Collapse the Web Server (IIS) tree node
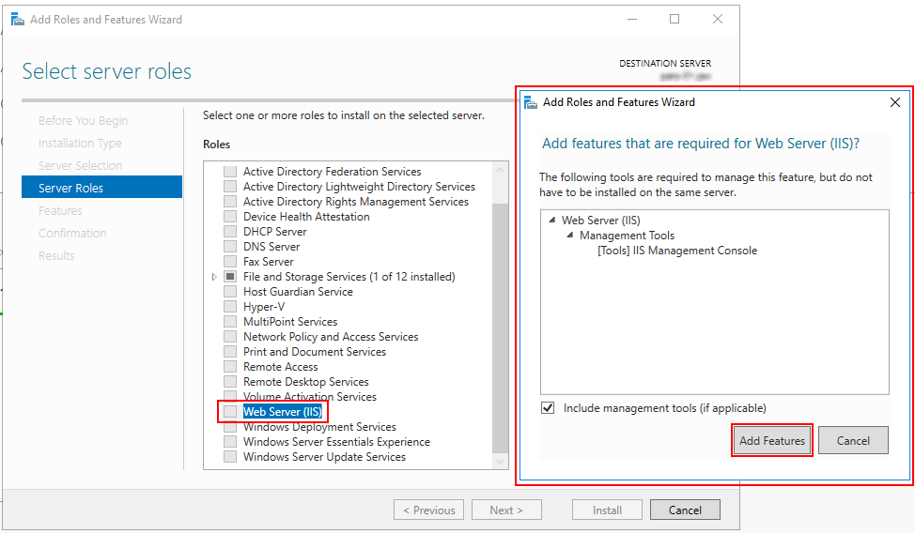Screen dimensions: 915x533 coord(551,221)
